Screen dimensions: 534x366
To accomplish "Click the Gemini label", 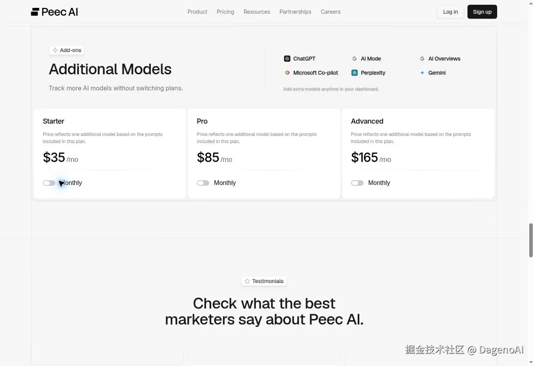I will coord(437,73).
